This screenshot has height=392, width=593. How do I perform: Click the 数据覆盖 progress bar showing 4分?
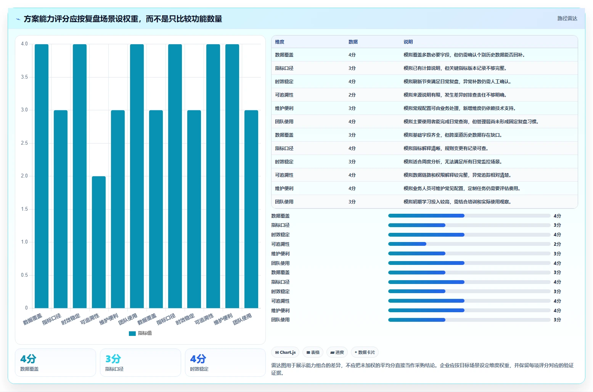tap(469, 216)
